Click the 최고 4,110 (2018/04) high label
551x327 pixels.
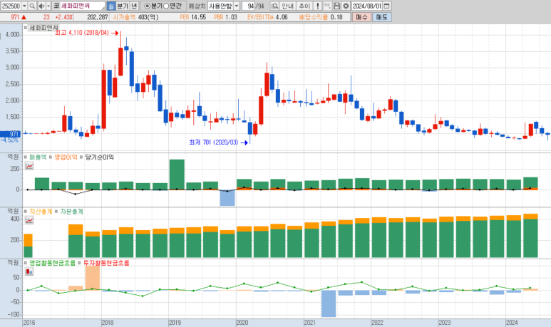tap(82, 33)
